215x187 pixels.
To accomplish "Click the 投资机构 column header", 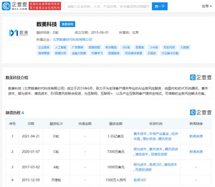I will click(x=156, y=124).
